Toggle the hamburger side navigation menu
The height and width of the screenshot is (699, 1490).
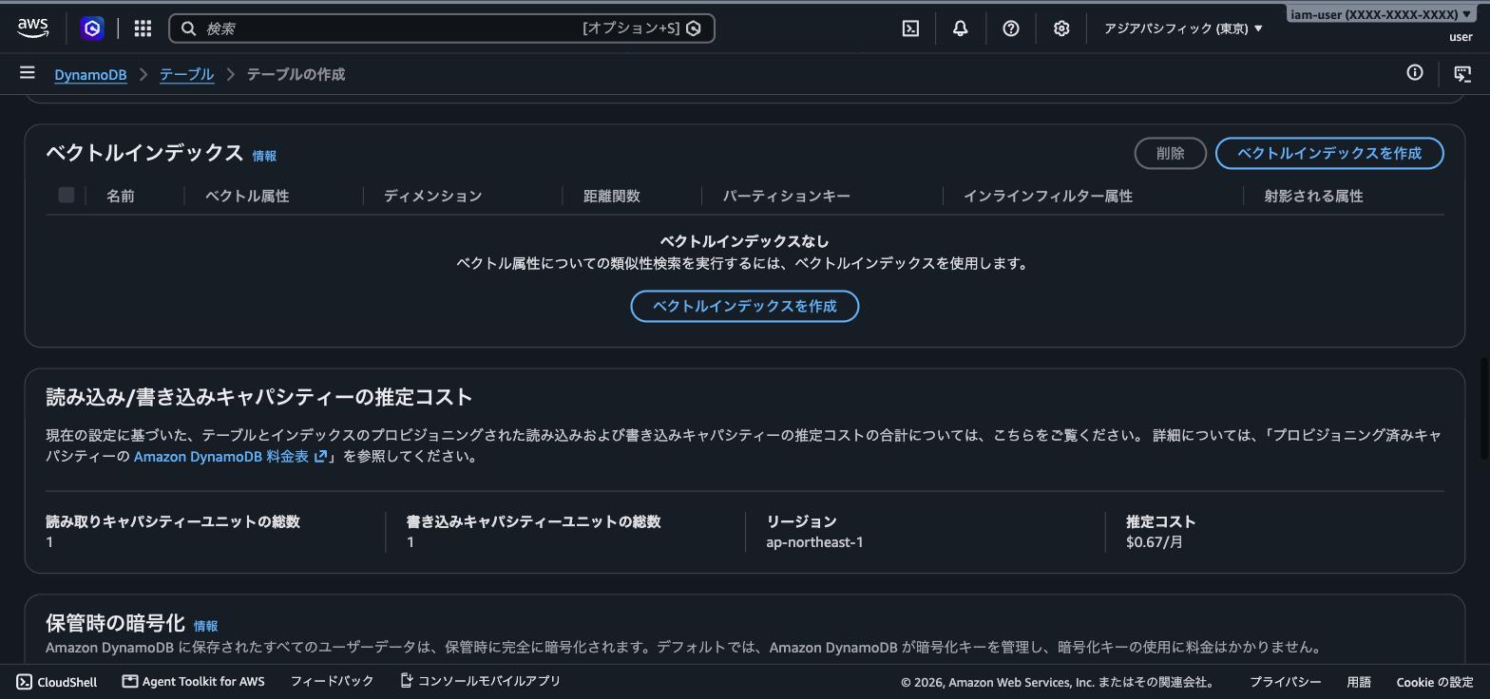tap(28, 73)
